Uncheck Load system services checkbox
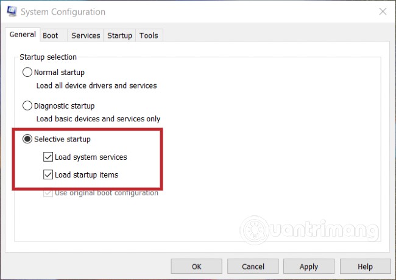 [49, 157]
